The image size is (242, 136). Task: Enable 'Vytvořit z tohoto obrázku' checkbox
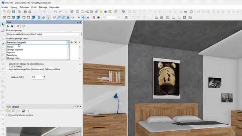point(8,115)
